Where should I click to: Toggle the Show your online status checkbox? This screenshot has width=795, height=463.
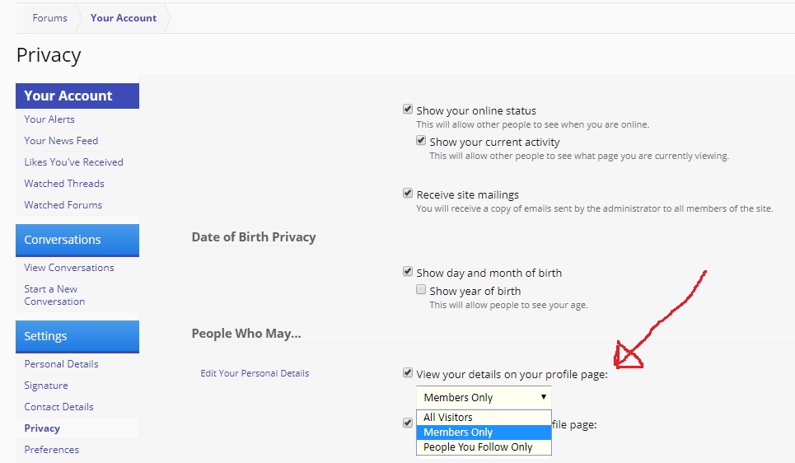click(x=408, y=110)
